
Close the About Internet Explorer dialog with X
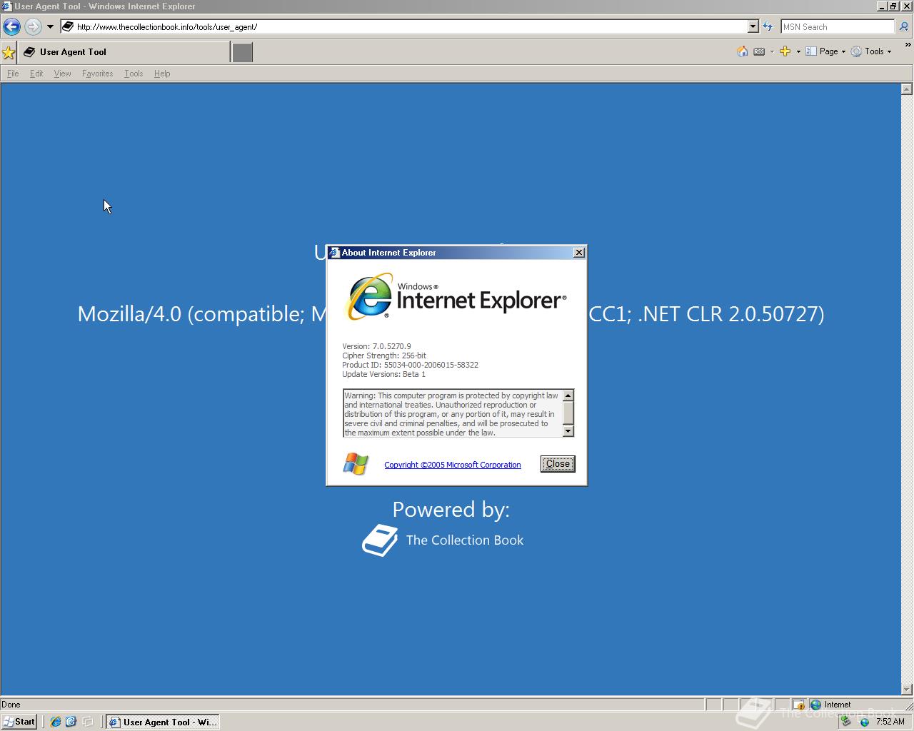579,252
